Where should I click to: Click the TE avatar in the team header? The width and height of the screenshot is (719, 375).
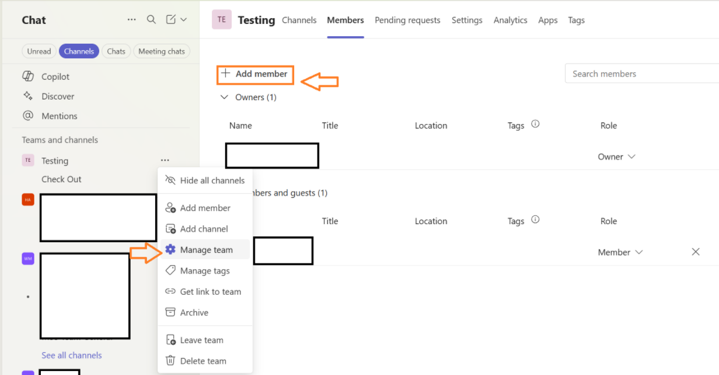point(222,20)
